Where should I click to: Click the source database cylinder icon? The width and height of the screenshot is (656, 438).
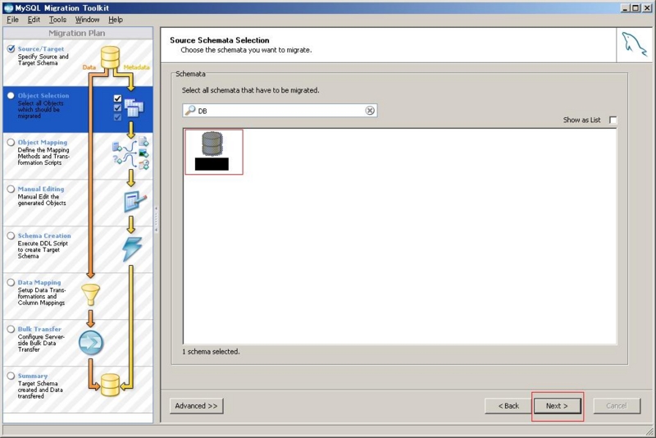(x=110, y=57)
